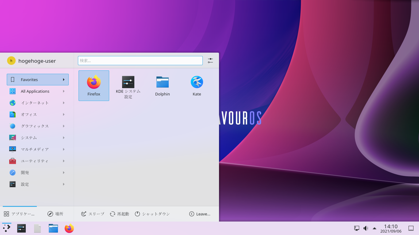Click the network tray icon
Image resolution: width=419 pixels, height=235 pixels.
click(x=357, y=228)
